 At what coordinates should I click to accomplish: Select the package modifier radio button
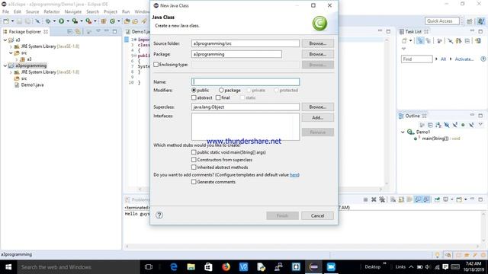coord(221,90)
